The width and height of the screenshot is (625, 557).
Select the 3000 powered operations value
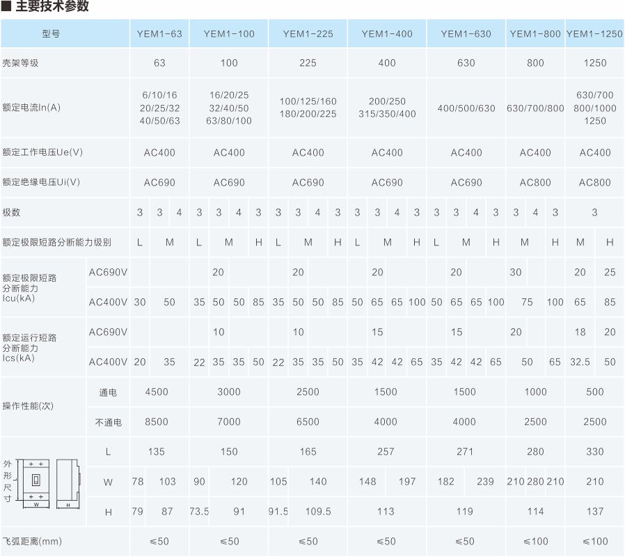point(229,391)
